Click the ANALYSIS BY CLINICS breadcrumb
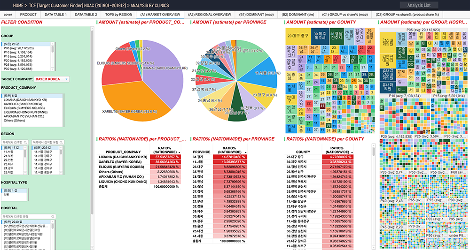The height and width of the screenshot is (251, 470). tap(149, 5)
